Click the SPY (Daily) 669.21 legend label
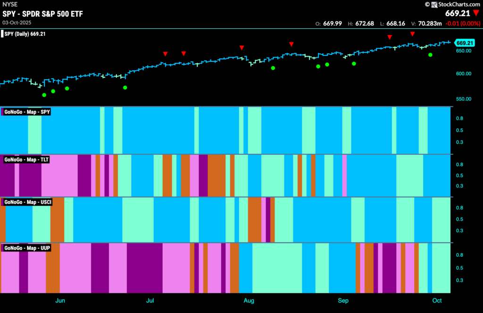The width and height of the screenshot is (483, 313). click(x=25, y=34)
